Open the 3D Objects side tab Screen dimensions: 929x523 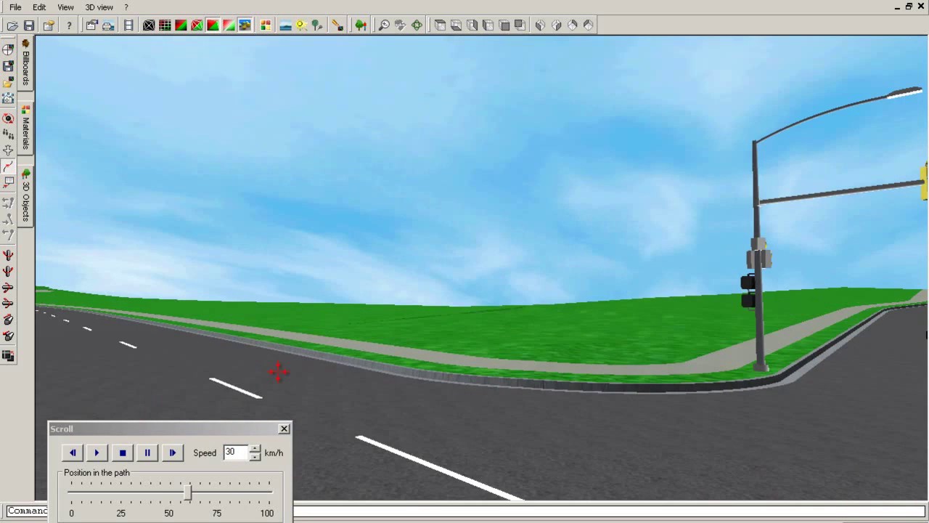point(25,196)
